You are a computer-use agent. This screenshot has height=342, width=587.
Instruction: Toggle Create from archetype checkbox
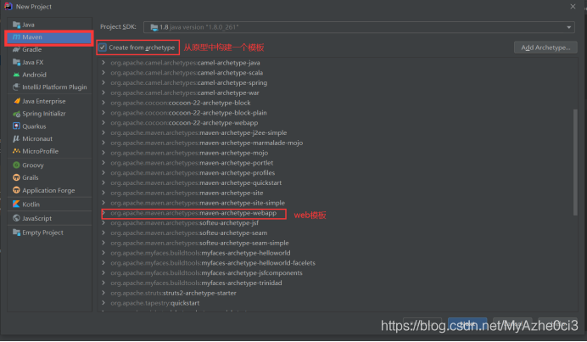point(103,48)
